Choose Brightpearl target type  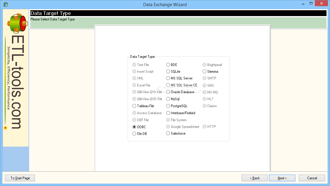212,65
